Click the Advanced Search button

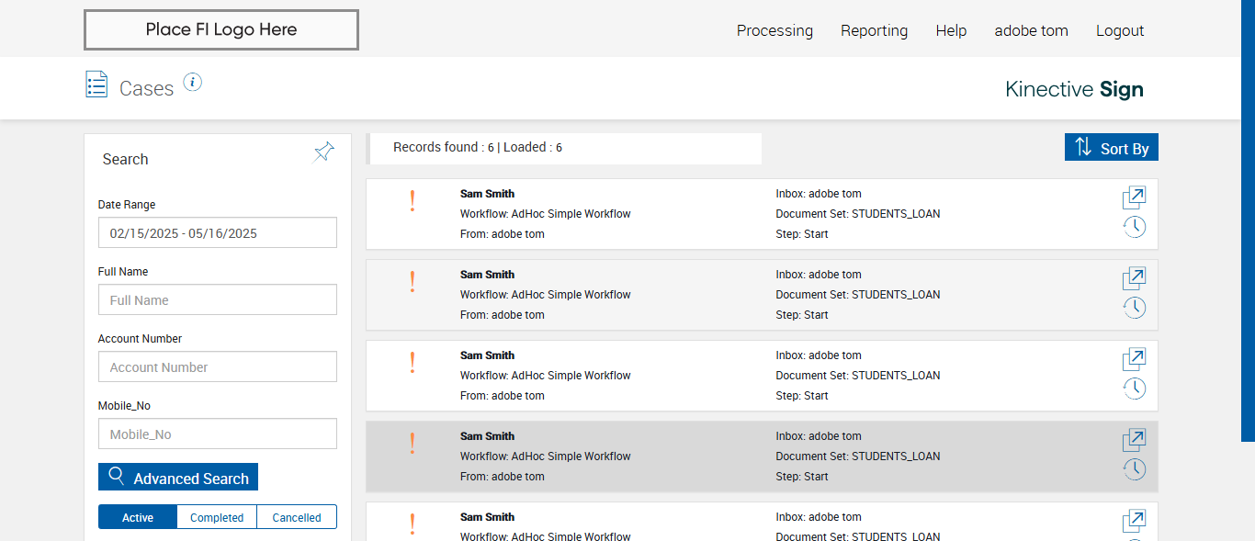[178, 478]
